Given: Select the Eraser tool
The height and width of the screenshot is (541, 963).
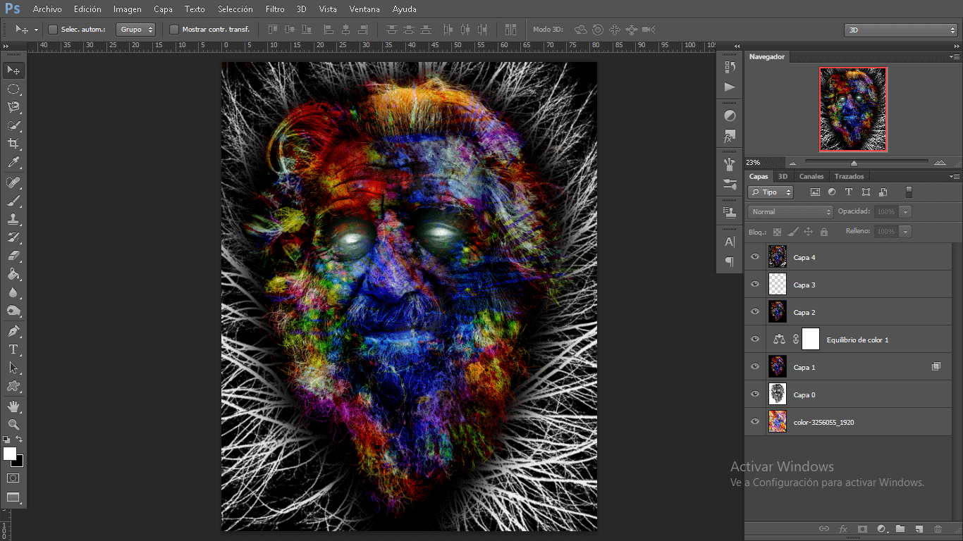Looking at the screenshot, I should coord(13,256).
